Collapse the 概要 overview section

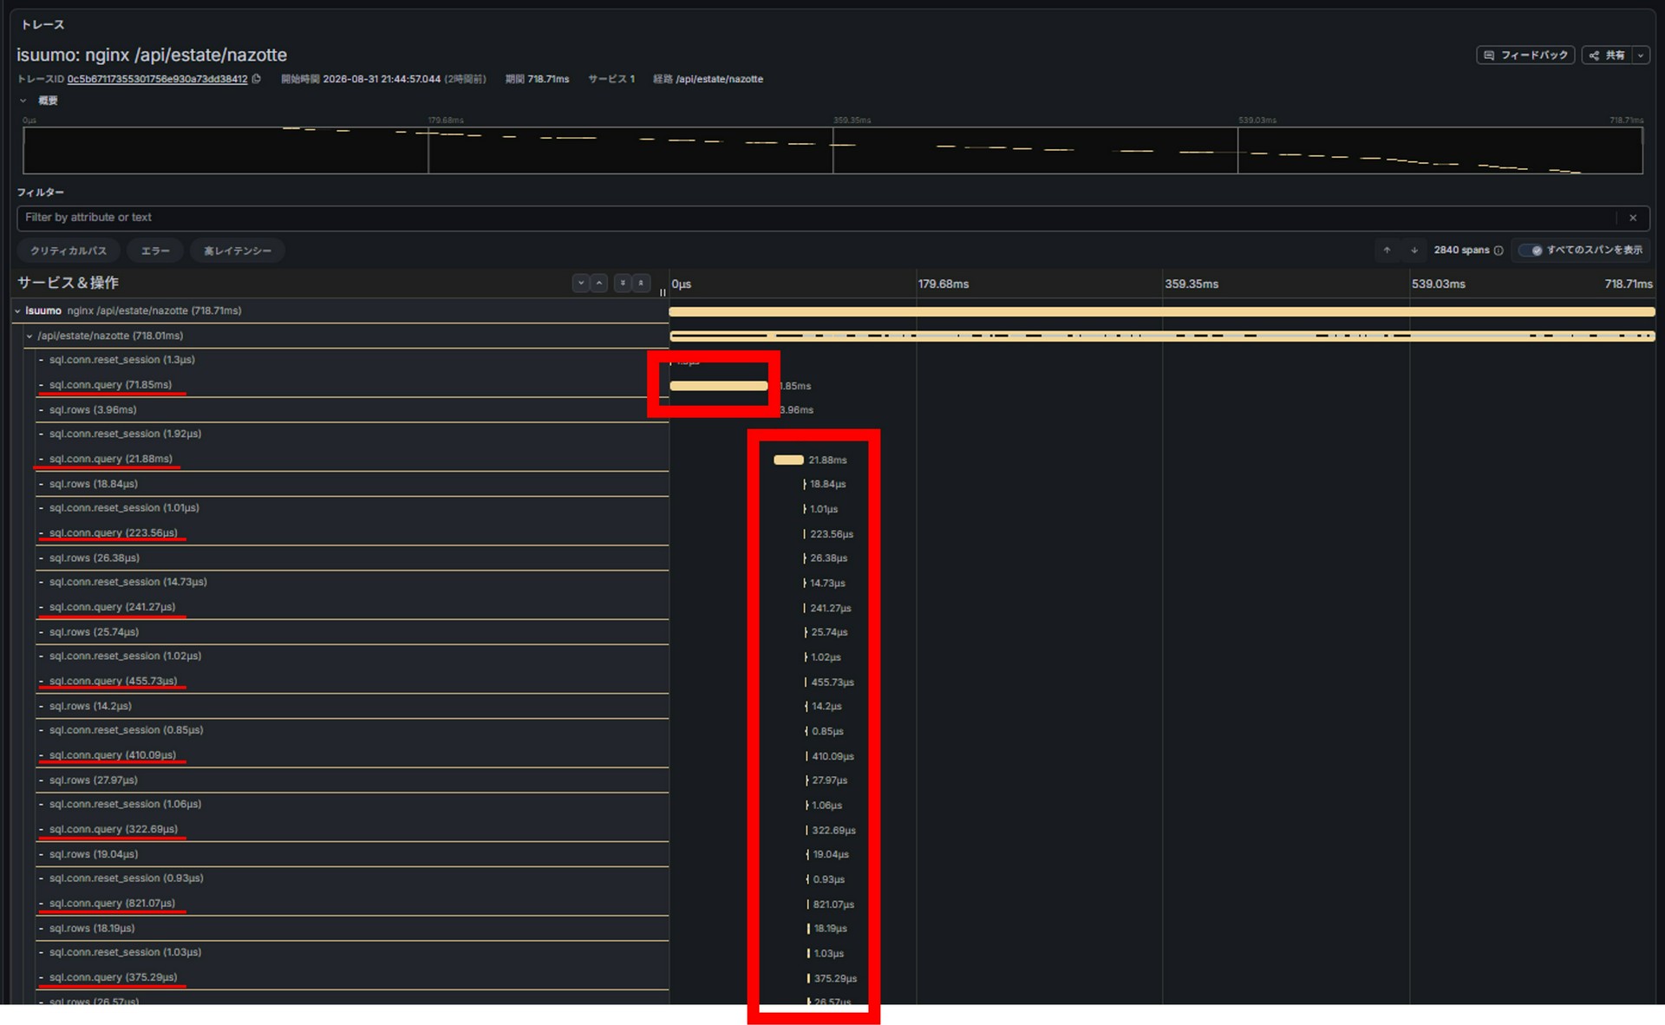click(23, 101)
